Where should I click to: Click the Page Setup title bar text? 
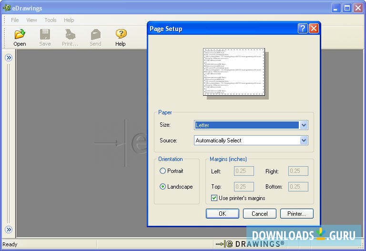point(166,29)
